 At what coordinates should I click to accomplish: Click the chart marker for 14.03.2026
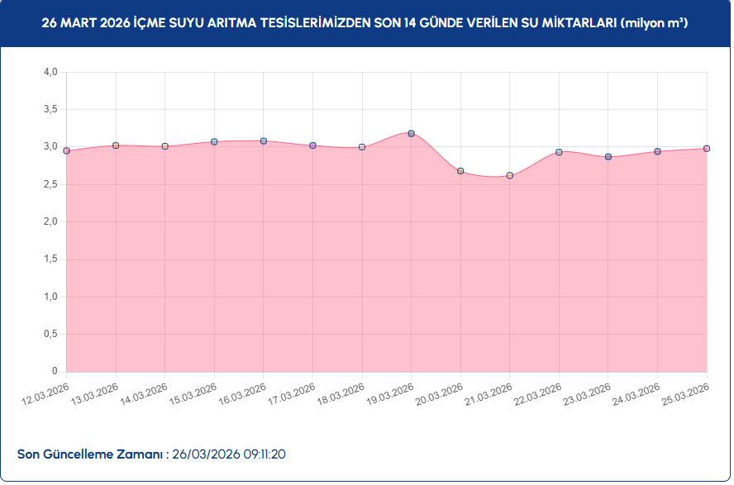(x=165, y=146)
